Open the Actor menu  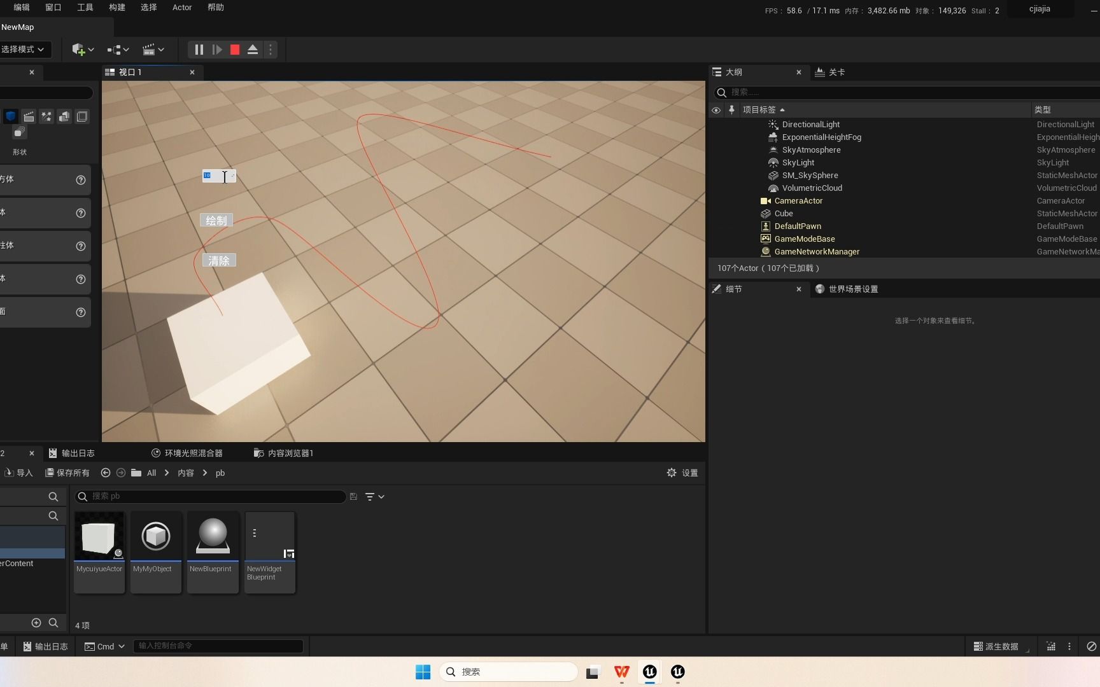pos(182,8)
